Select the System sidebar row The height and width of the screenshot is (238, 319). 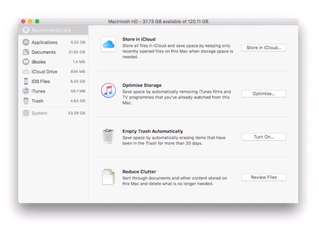pos(54,113)
